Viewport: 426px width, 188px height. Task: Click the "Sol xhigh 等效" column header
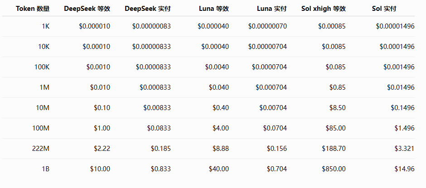(x=323, y=9)
